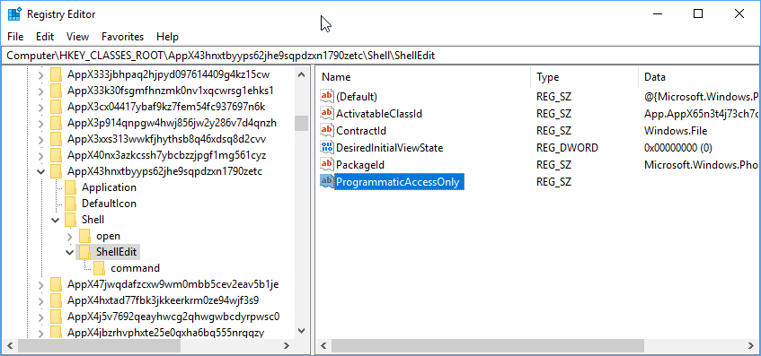Click folder icon of AppX333jbhpaq2hjpyd097614409g4kz15cw

click(x=57, y=74)
